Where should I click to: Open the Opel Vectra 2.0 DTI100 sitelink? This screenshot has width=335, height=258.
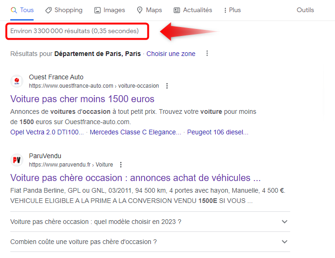click(47, 132)
